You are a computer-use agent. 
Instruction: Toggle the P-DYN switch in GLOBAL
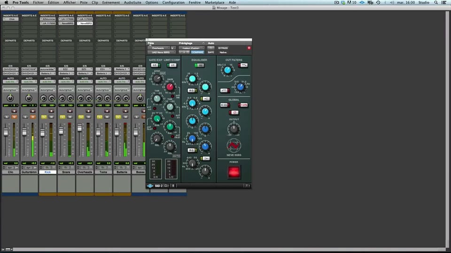tap(243, 105)
